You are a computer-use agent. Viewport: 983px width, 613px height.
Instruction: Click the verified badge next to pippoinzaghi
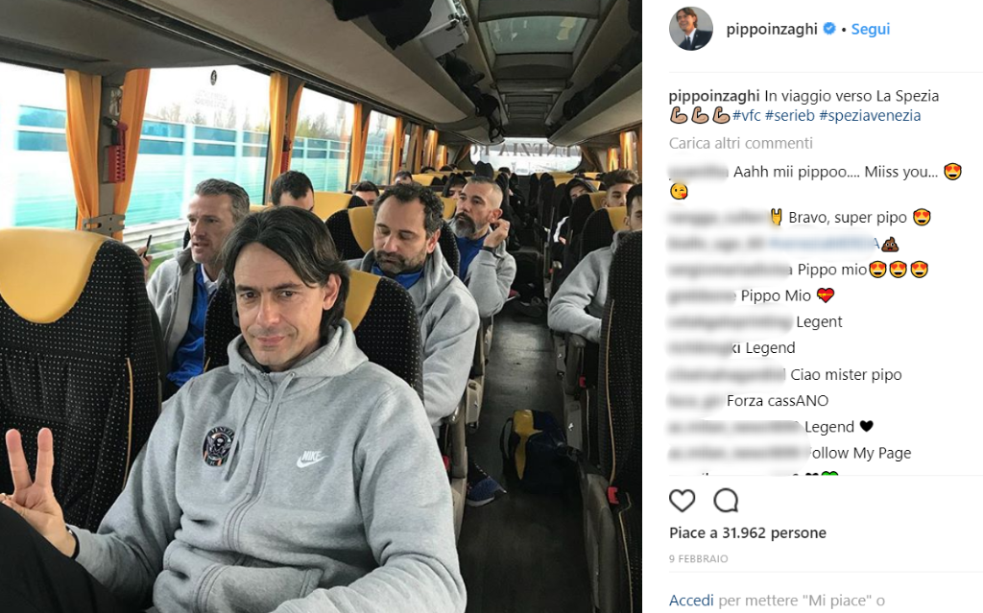828,29
